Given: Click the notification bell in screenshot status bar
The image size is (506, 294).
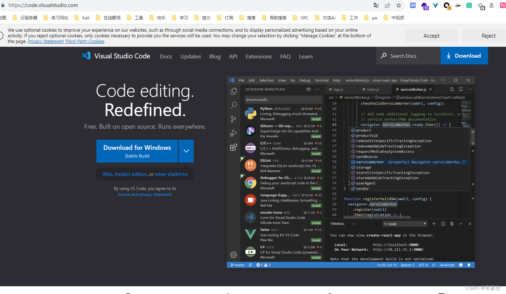Looking at the screenshot, I should (469, 265).
